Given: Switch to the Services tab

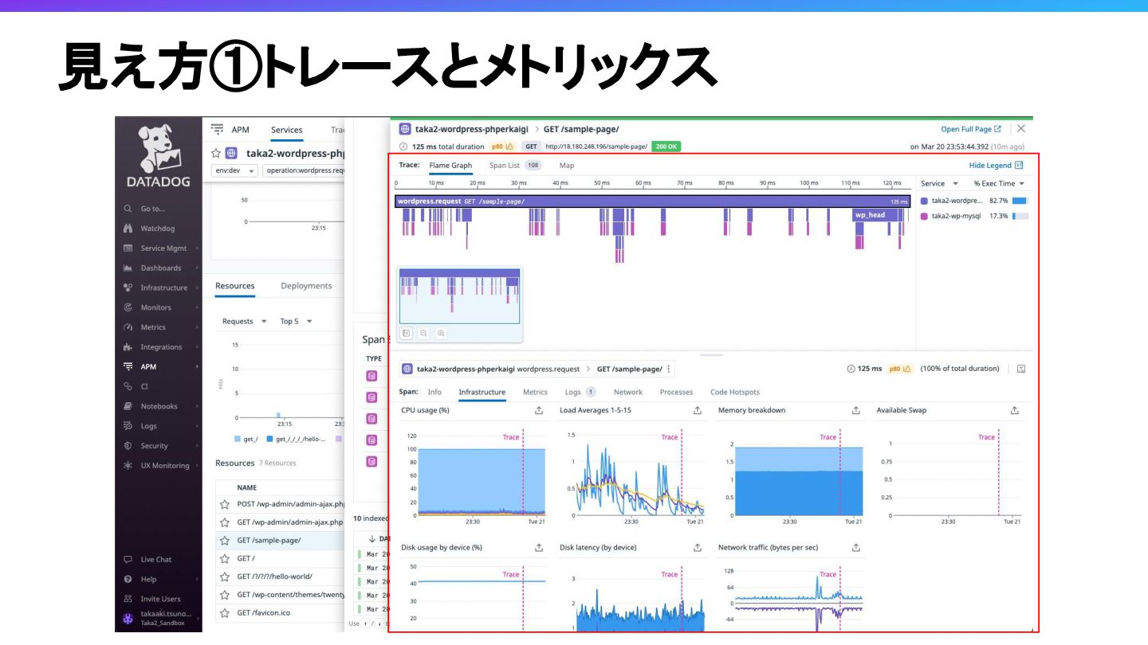Looking at the screenshot, I should click(286, 131).
